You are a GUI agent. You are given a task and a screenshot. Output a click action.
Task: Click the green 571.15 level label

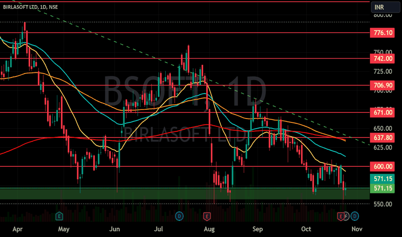click(382, 188)
